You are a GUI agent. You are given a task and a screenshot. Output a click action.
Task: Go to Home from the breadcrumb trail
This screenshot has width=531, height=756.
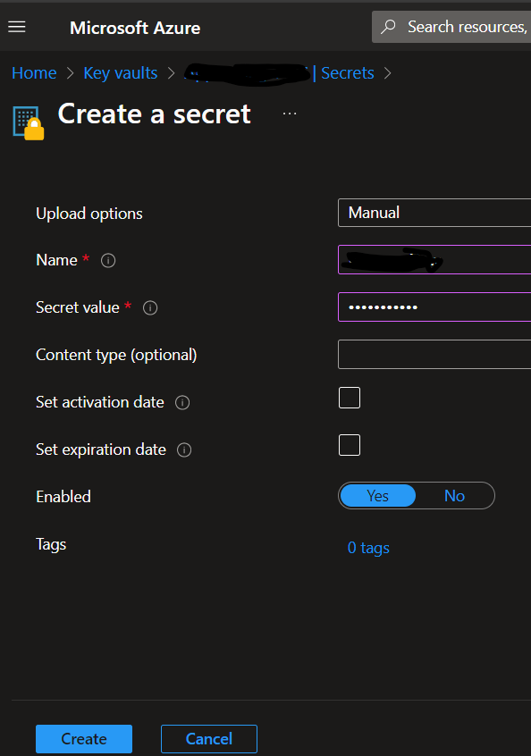[x=34, y=72]
